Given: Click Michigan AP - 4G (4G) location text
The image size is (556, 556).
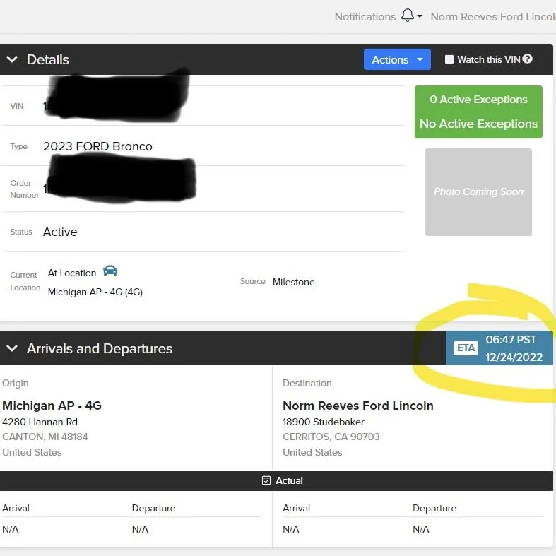Looking at the screenshot, I should tap(95, 292).
